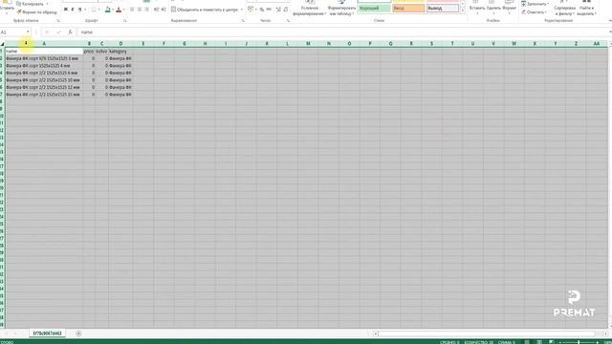Select column A header
Screen dimensions: 612x344
(44, 44)
